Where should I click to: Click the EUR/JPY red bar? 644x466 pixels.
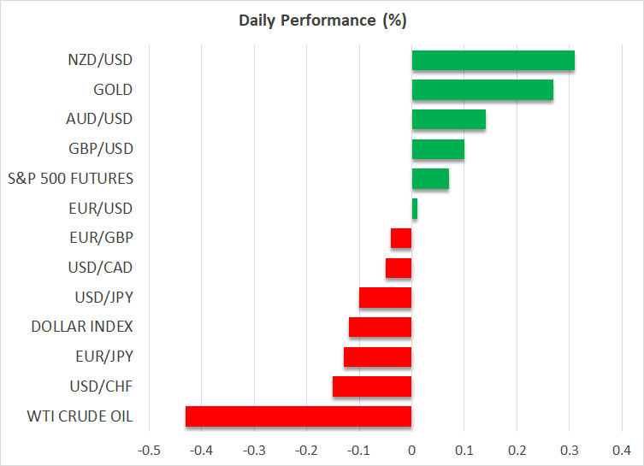378,357
